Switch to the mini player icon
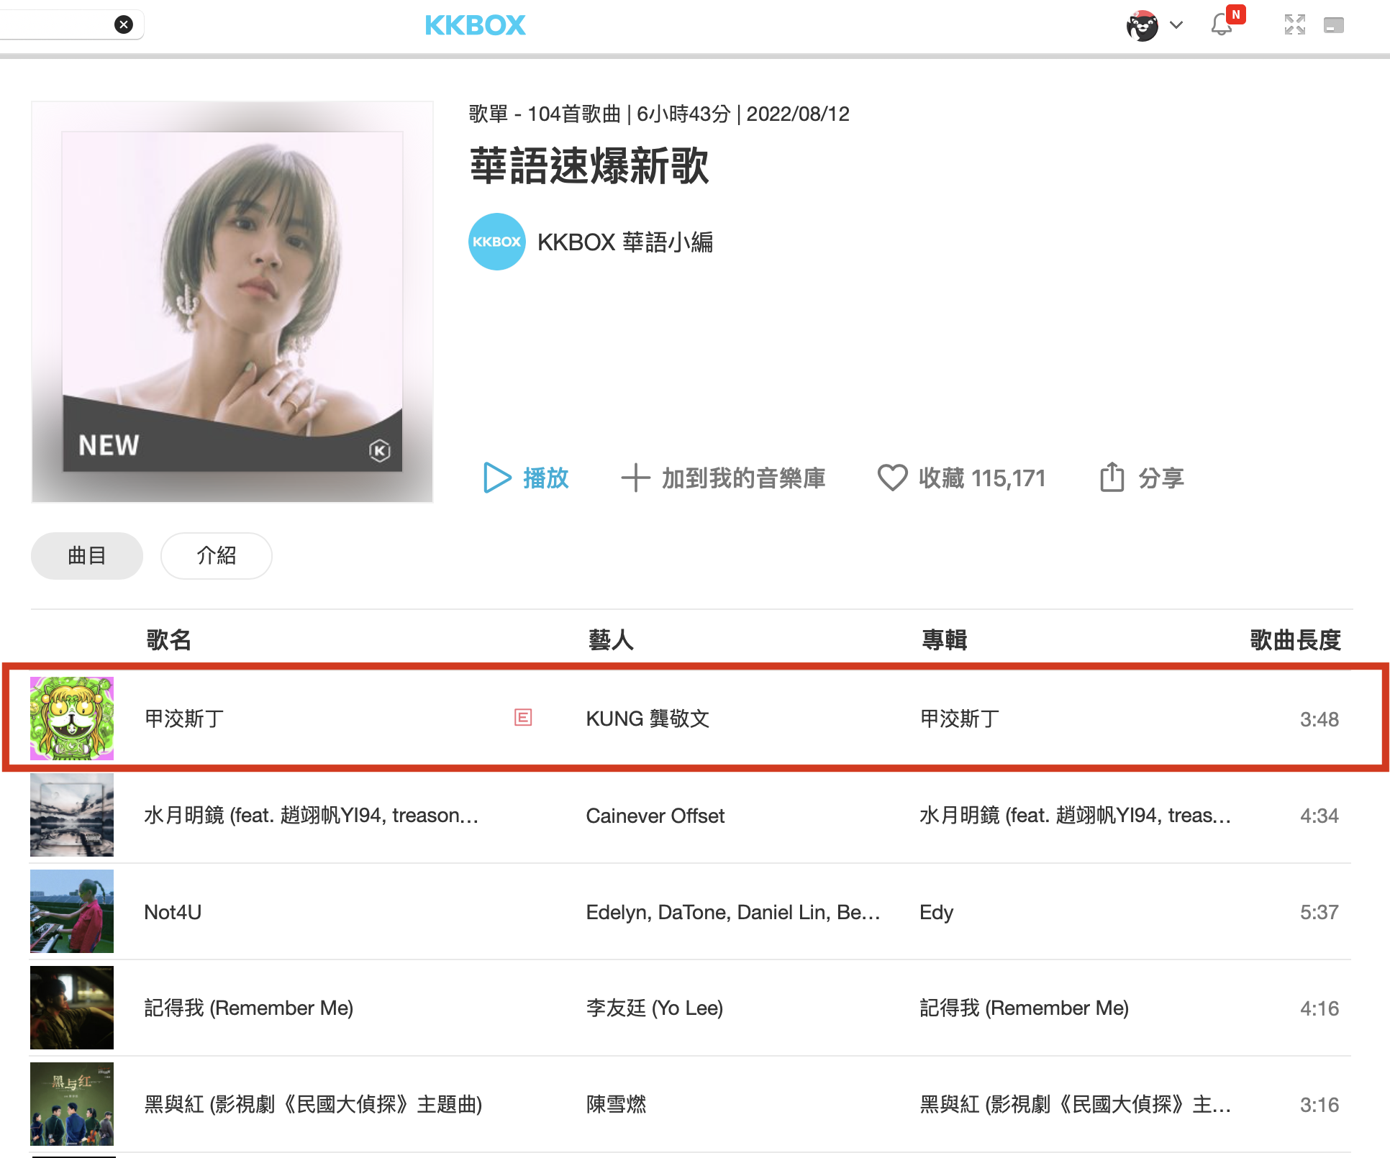This screenshot has width=1390, height=1158. click(1333, 25)
